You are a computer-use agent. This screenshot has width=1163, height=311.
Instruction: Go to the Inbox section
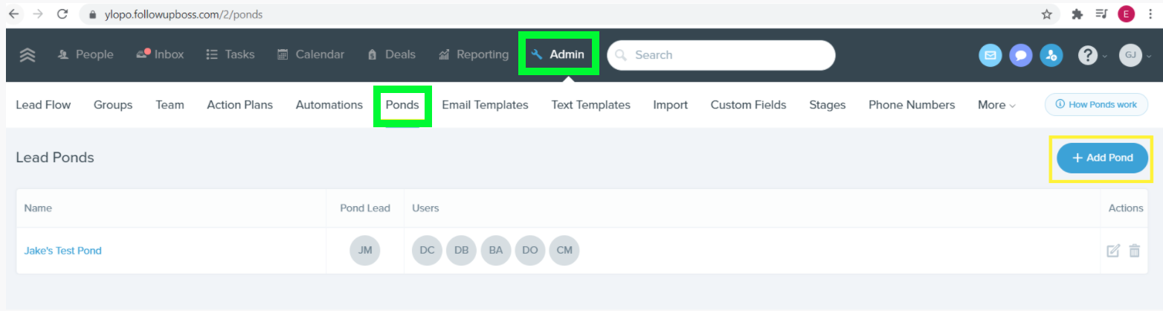pyautogui.click(x=160, y=54)
